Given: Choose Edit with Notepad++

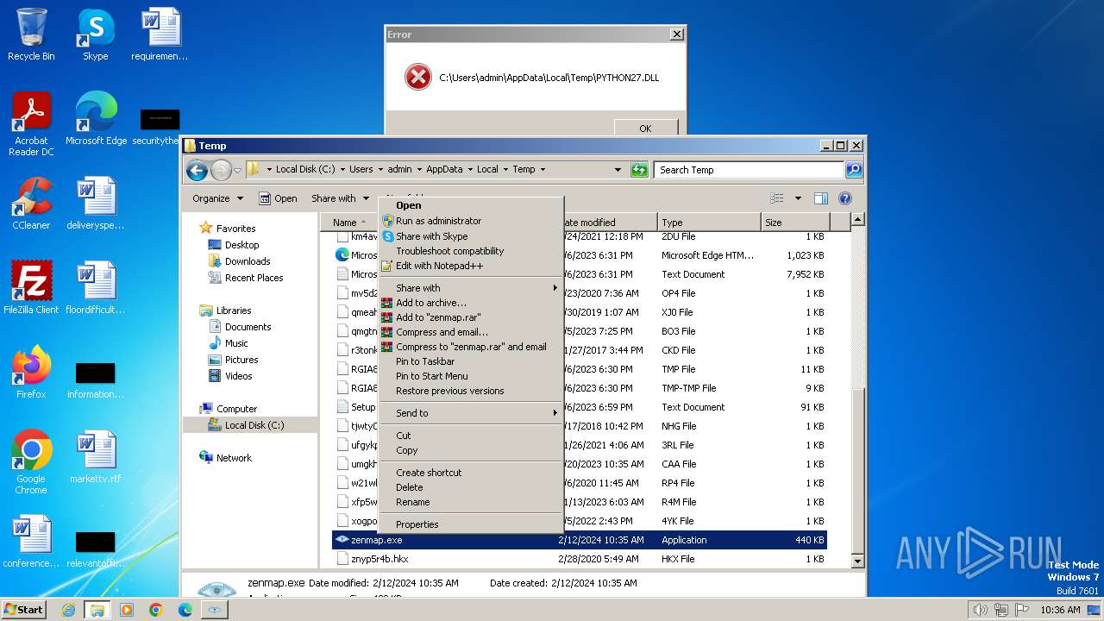Looking at the screenshot, I should (471, 266).
